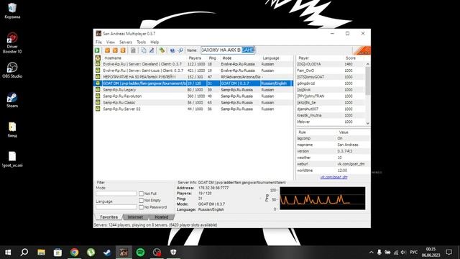Click the player list scroll down arrow
This screenshot has height=259, width=460.
[x=368, y=124]
